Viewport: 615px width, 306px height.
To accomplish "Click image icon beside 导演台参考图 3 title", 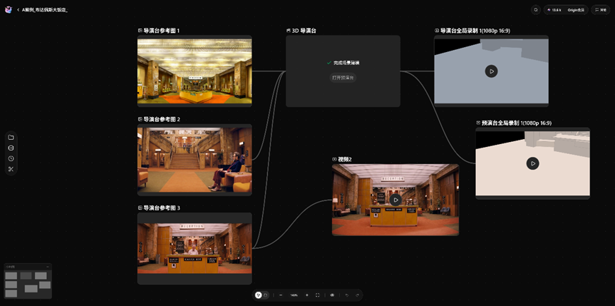I will tap(140, 208).
